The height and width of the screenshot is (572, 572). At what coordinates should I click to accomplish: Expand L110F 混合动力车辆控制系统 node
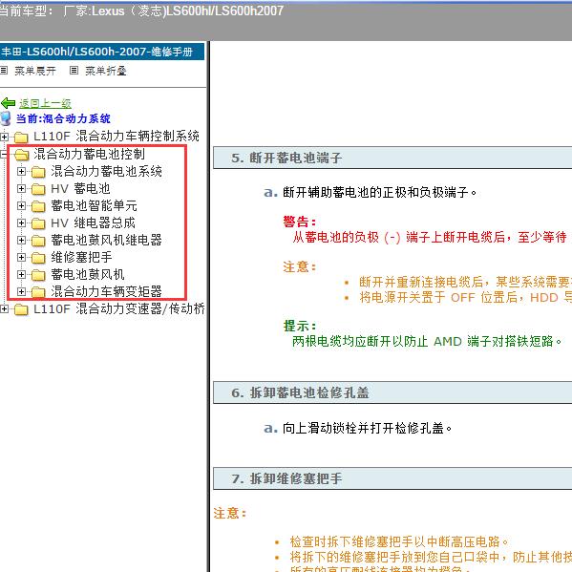click(x=4, y=137)
